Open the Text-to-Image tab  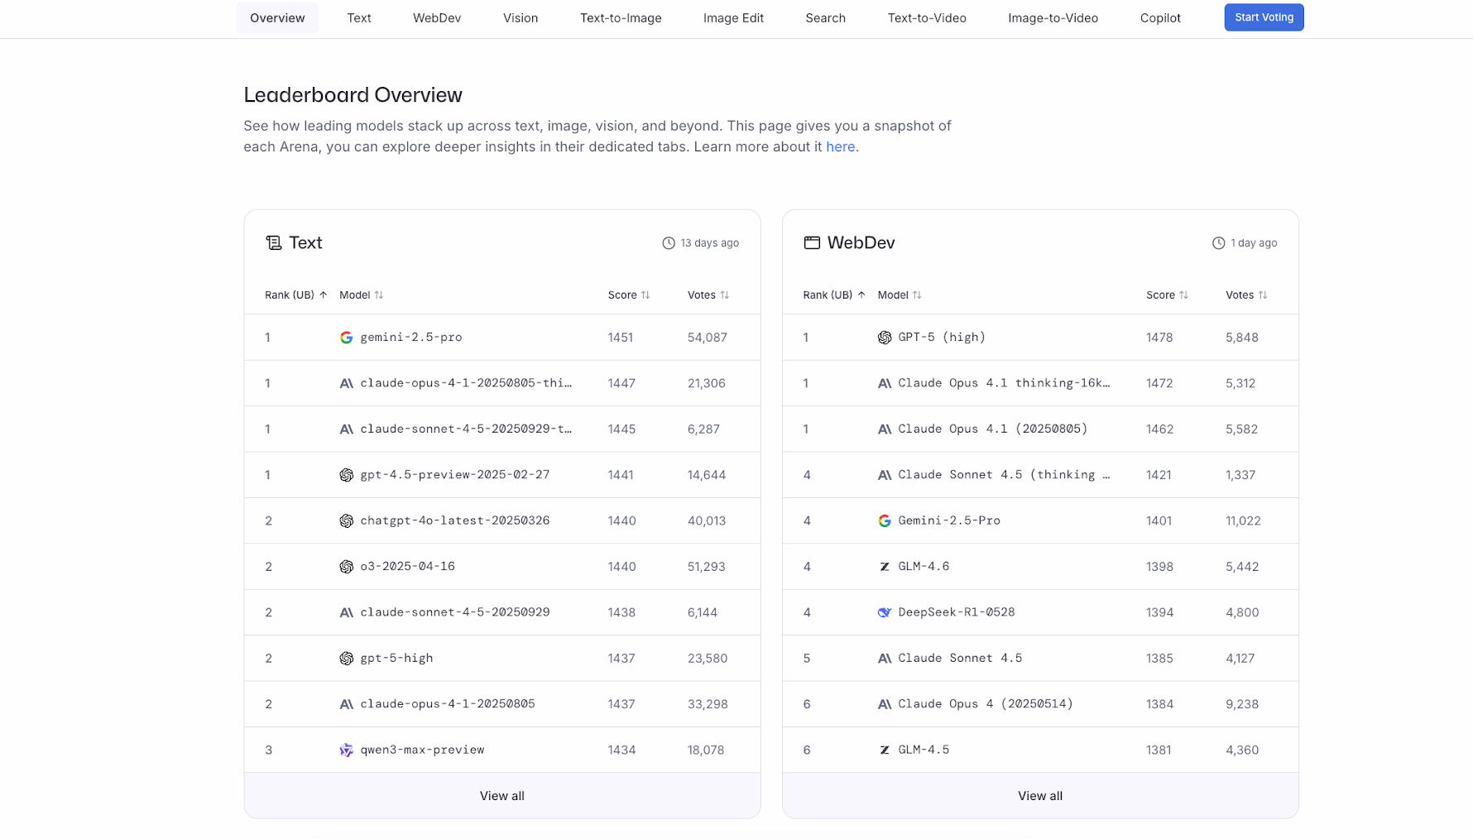(x=621, y=18)
